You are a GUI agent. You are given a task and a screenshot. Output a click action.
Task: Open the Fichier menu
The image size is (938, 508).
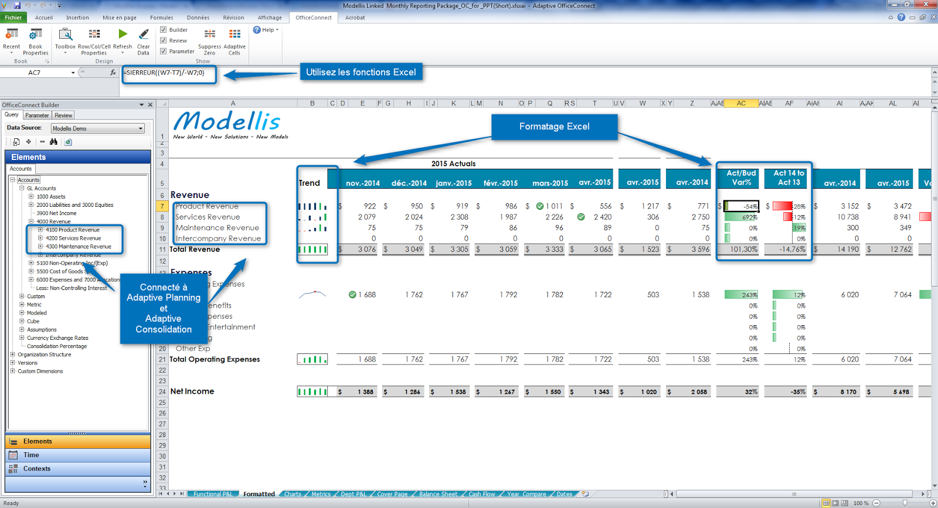13,18
